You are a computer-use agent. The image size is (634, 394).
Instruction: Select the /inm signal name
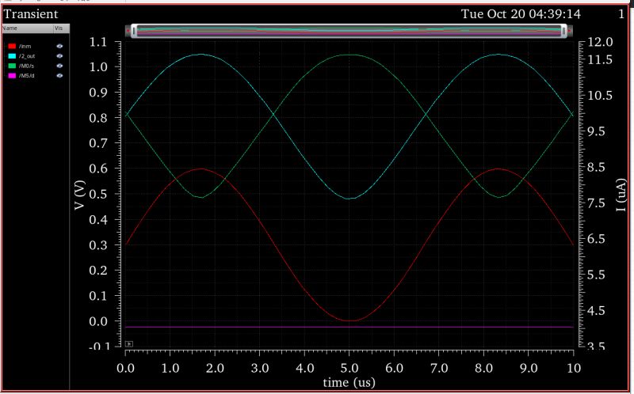(x=25, y=47)
